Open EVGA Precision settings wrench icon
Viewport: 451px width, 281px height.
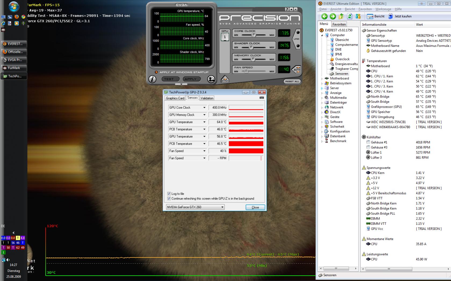[211, 79]
